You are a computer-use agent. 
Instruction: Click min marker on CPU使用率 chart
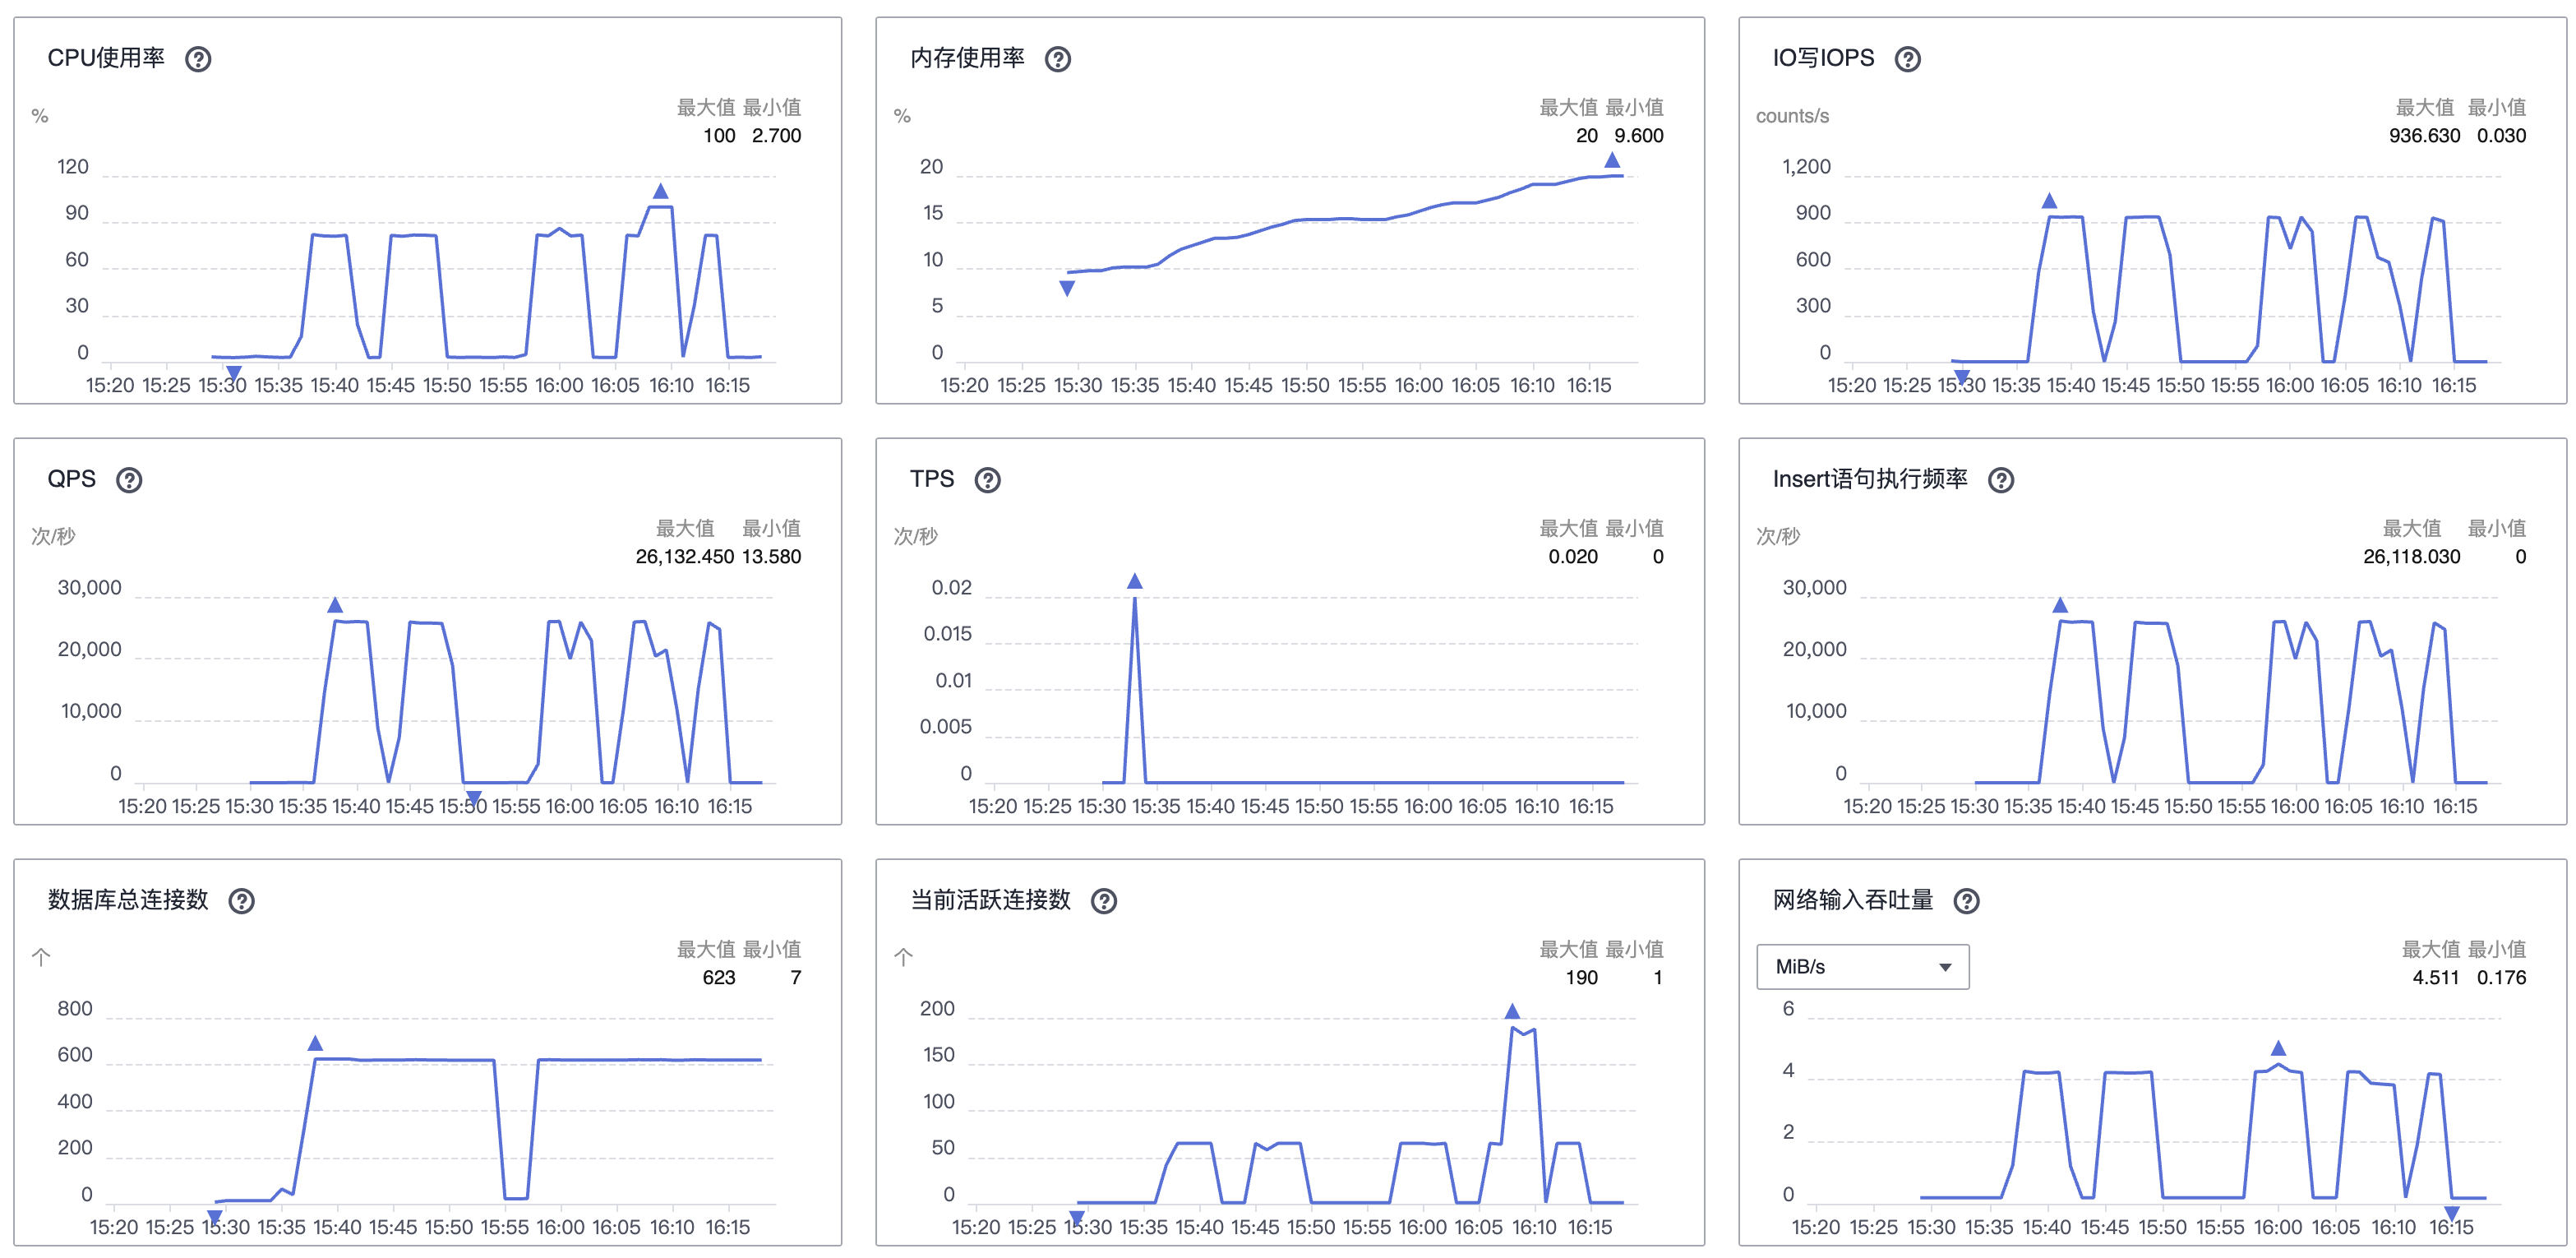(233, 373)
